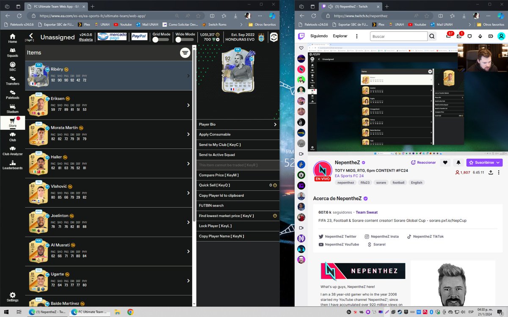508x317 pixels.
Task: Expand the Haller item row arrow
Action: pyautogui.click(x=188, y=163)
